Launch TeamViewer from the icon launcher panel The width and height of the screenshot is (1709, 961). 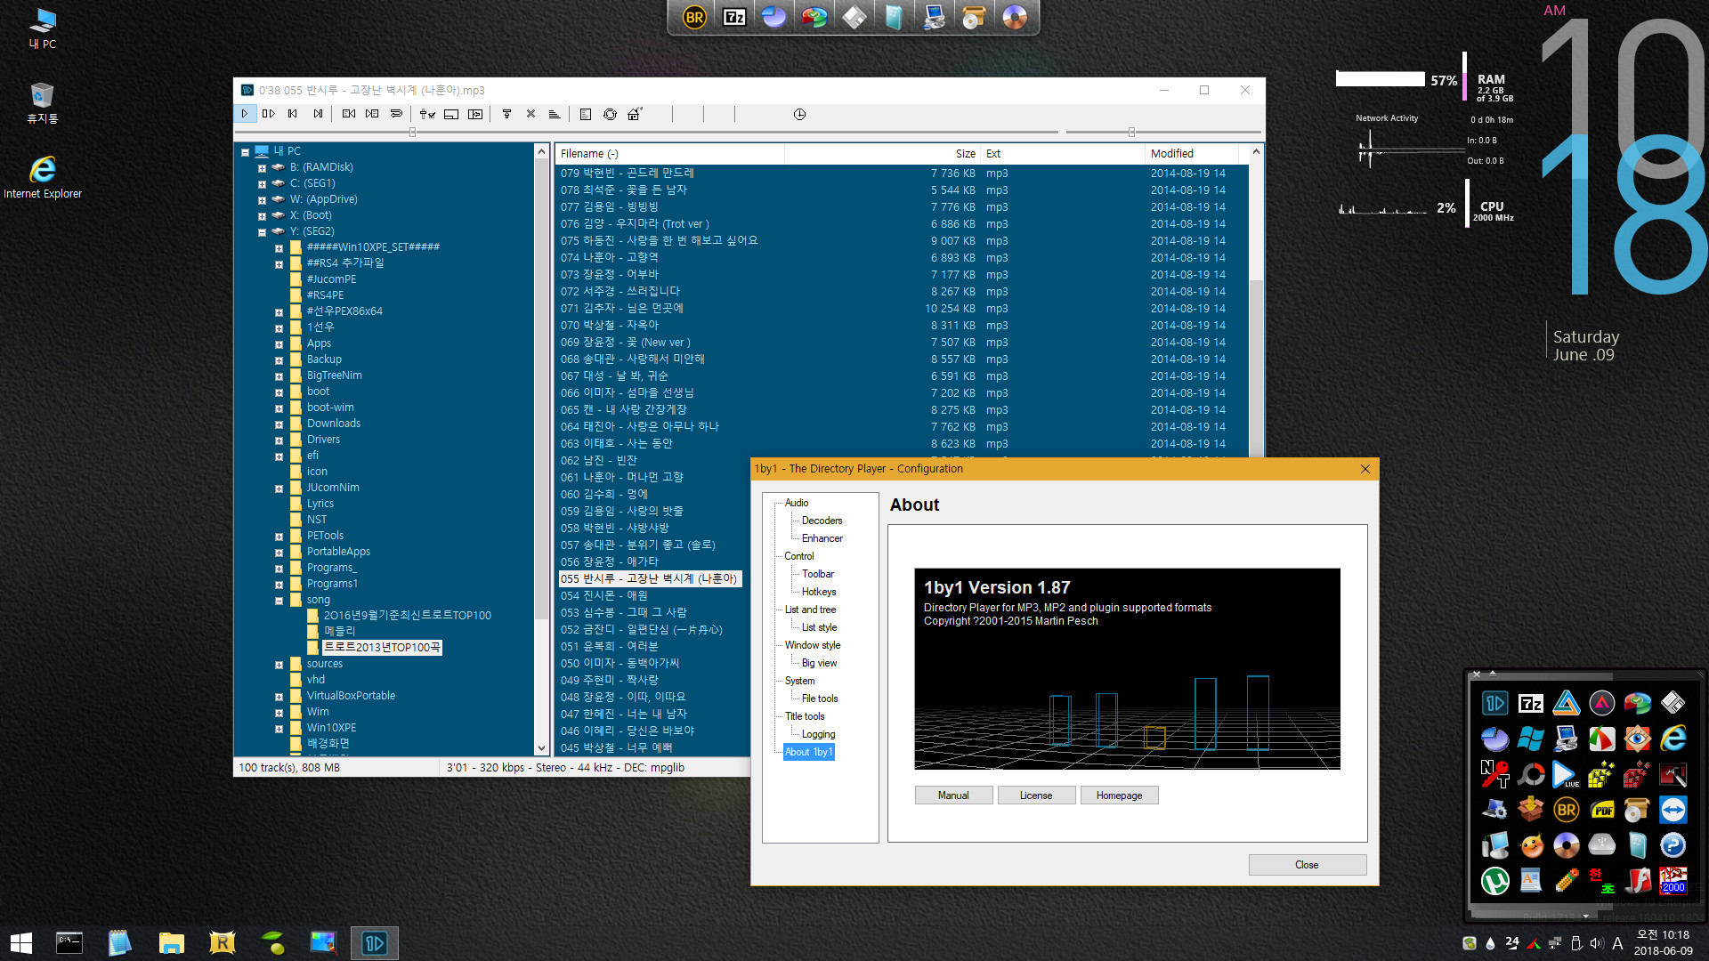point(1673,810)
